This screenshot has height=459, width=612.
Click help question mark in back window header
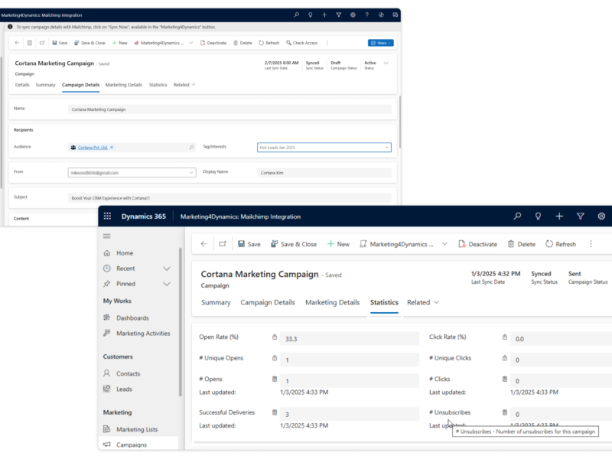(x=367, y=15)
